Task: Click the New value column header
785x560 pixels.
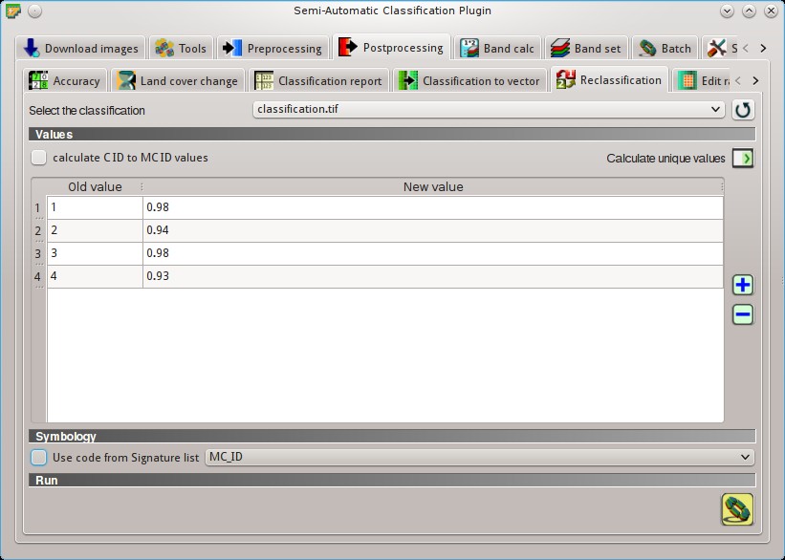Action: pyautogui.click(x=433, y=186)
